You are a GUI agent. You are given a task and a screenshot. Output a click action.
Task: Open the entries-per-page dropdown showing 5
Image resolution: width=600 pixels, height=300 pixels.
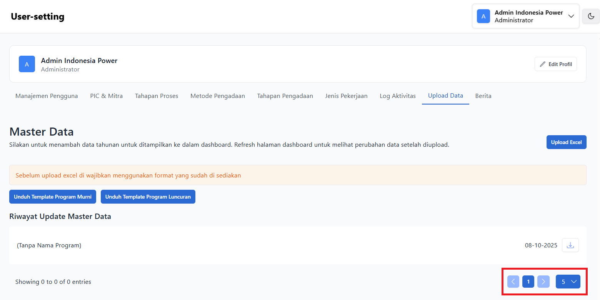pos(568,282)
